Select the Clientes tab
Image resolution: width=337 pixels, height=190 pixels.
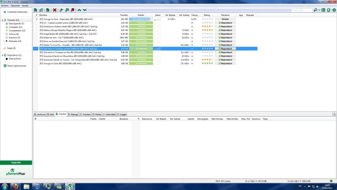(61, 114)
